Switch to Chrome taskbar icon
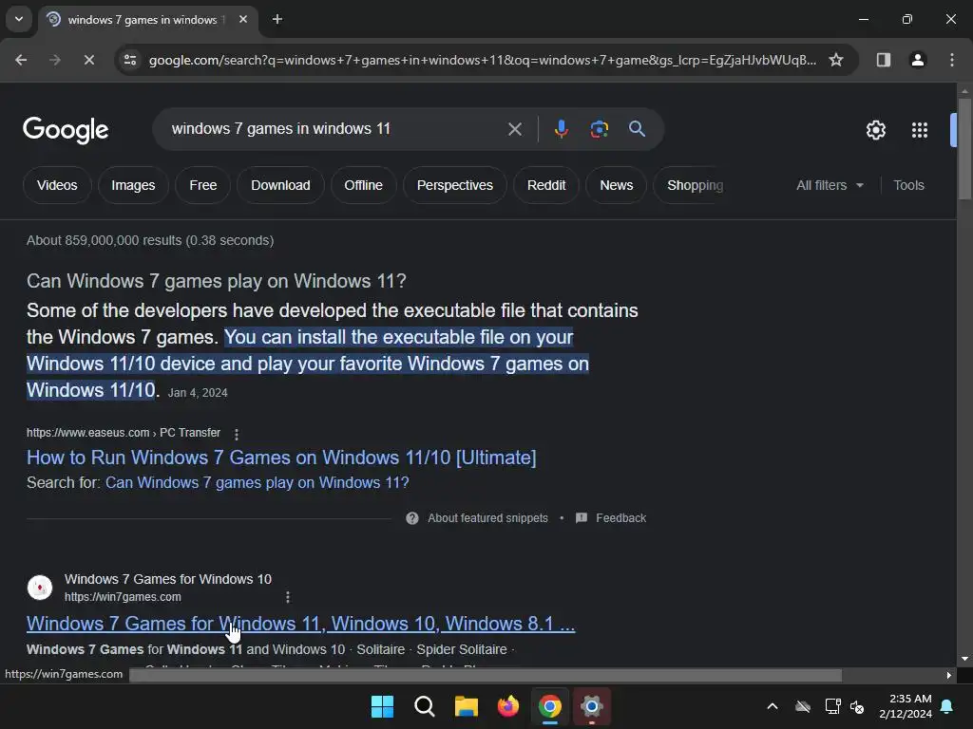The height and width of the screenshot is (729, 973). click(550, 706)
